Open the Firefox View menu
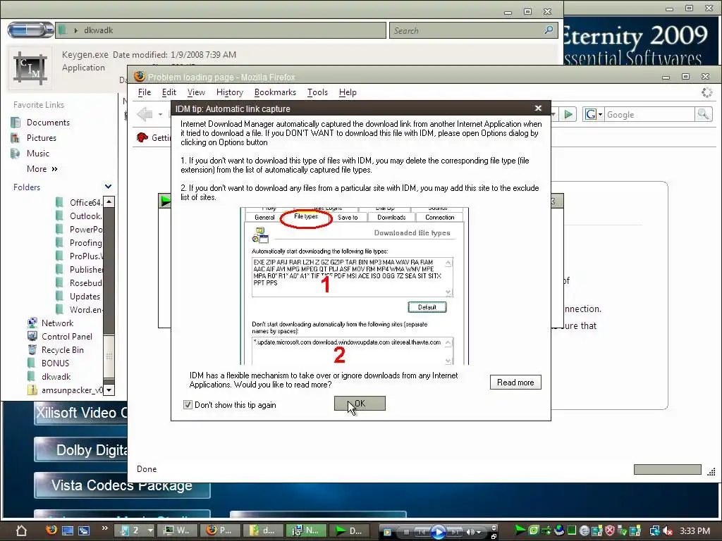 tap(196, 92)
